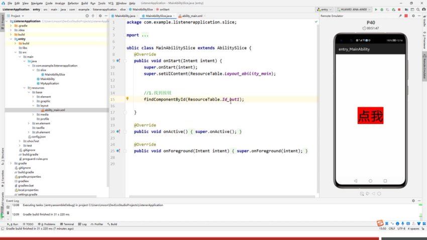This screenshot has height=240, width=427.
Task: Click the editor horizontal scrollbar
Action: click(x=222, y=196)
